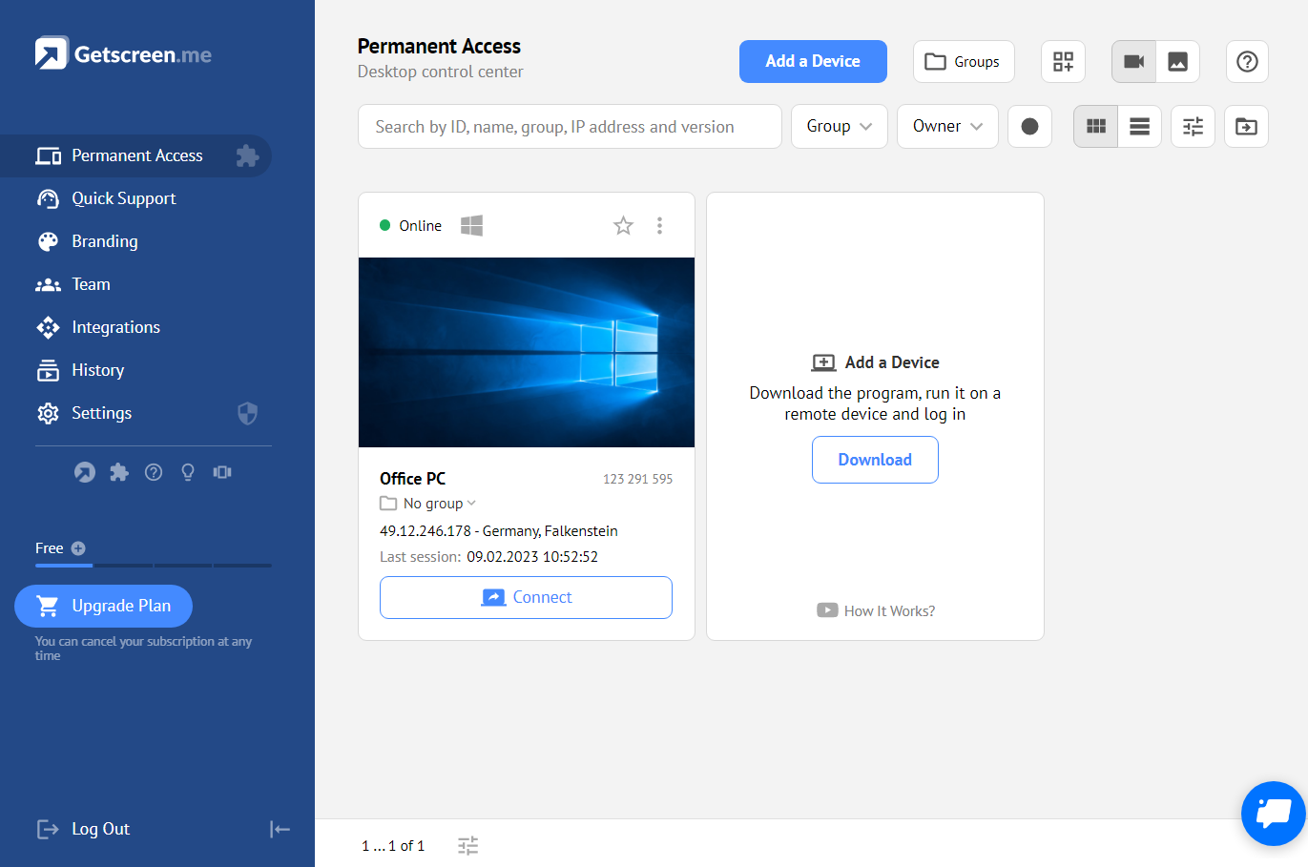1308x867 pixels.
Task: Click the device search input field
Action: (x=569, y=127)
